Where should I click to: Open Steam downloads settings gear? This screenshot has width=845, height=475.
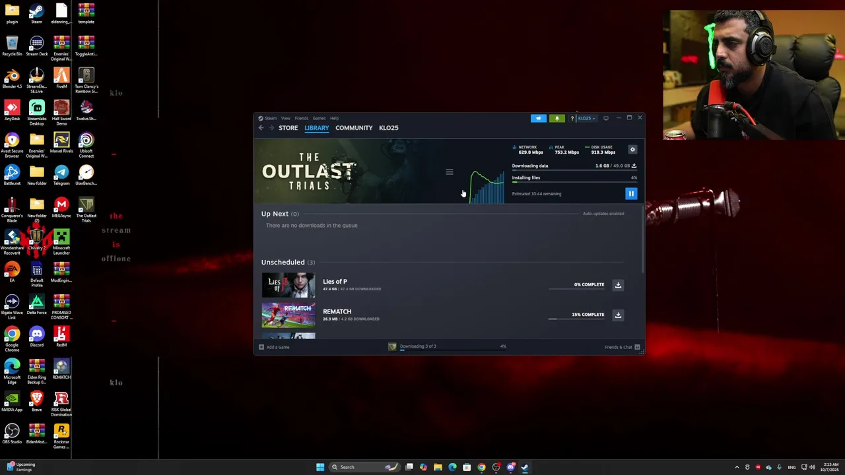(x=632, y=150)
